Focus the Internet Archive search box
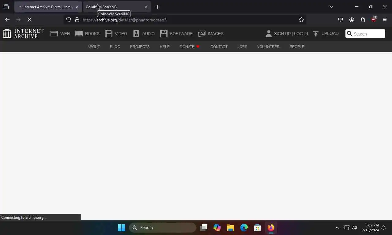The width and height of the screenshot is (392, 235). (x=365, y=34)
